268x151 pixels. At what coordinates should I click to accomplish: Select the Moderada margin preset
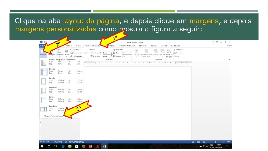click(x=61, y=90)
